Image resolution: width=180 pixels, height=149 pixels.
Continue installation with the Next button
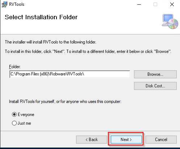[x=126, y=140]
